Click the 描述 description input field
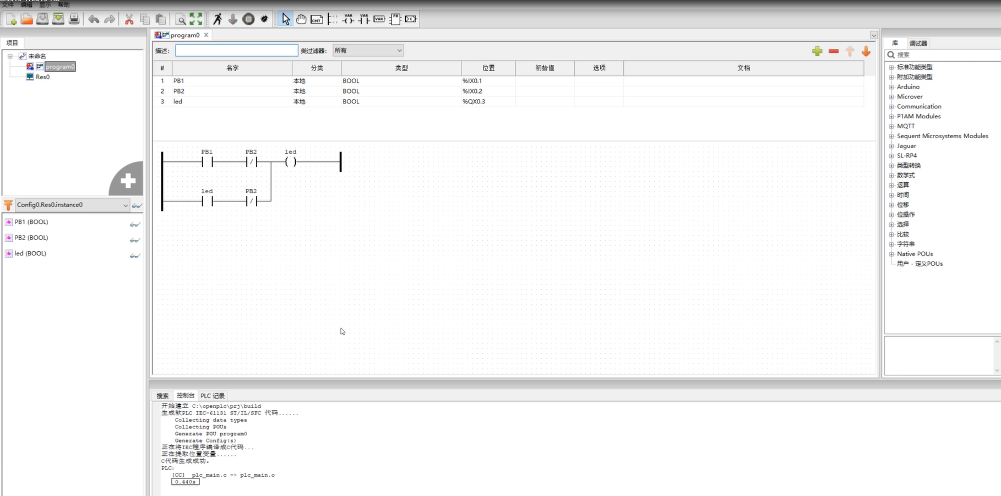Viewport: 1001px width, 496px height. [236, 51]
